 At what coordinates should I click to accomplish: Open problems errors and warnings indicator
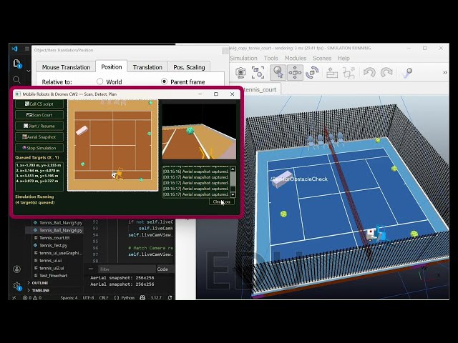coord(32,298)
